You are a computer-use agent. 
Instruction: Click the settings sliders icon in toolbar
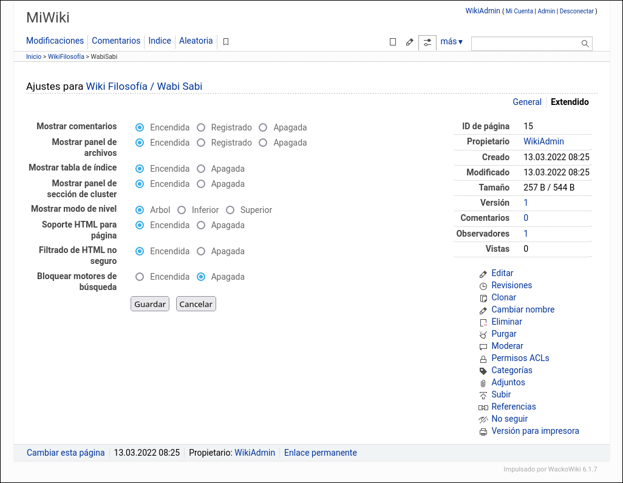[x=427, y=42]
